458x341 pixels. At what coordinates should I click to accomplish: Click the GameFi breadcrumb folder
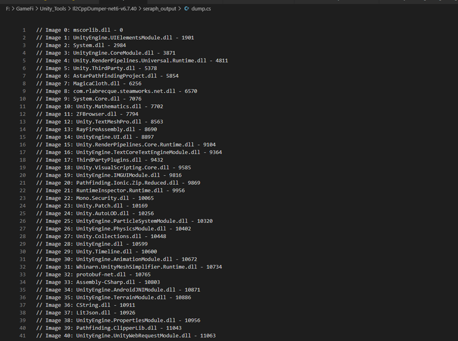click(x=24, y=10)
